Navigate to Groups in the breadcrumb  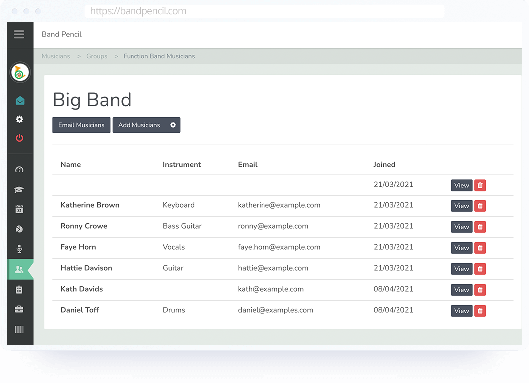(97, 56)
